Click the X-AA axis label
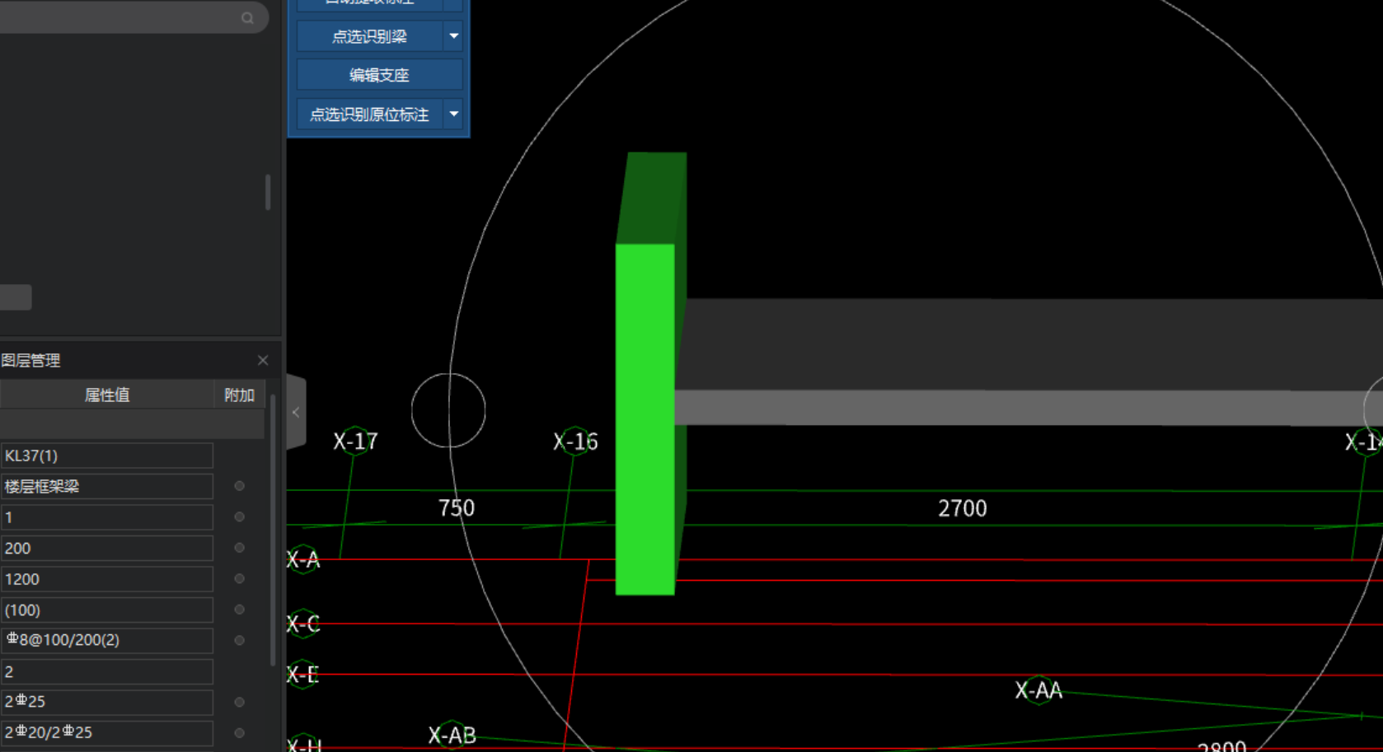Screen dimensions: 1383x752 [1038, 690]
